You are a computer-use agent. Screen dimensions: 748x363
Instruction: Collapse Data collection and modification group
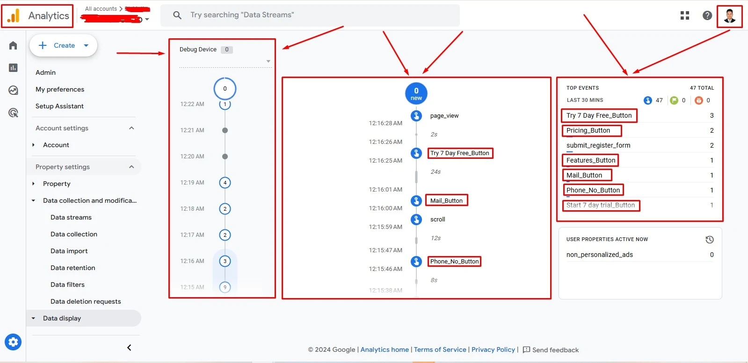33,201
